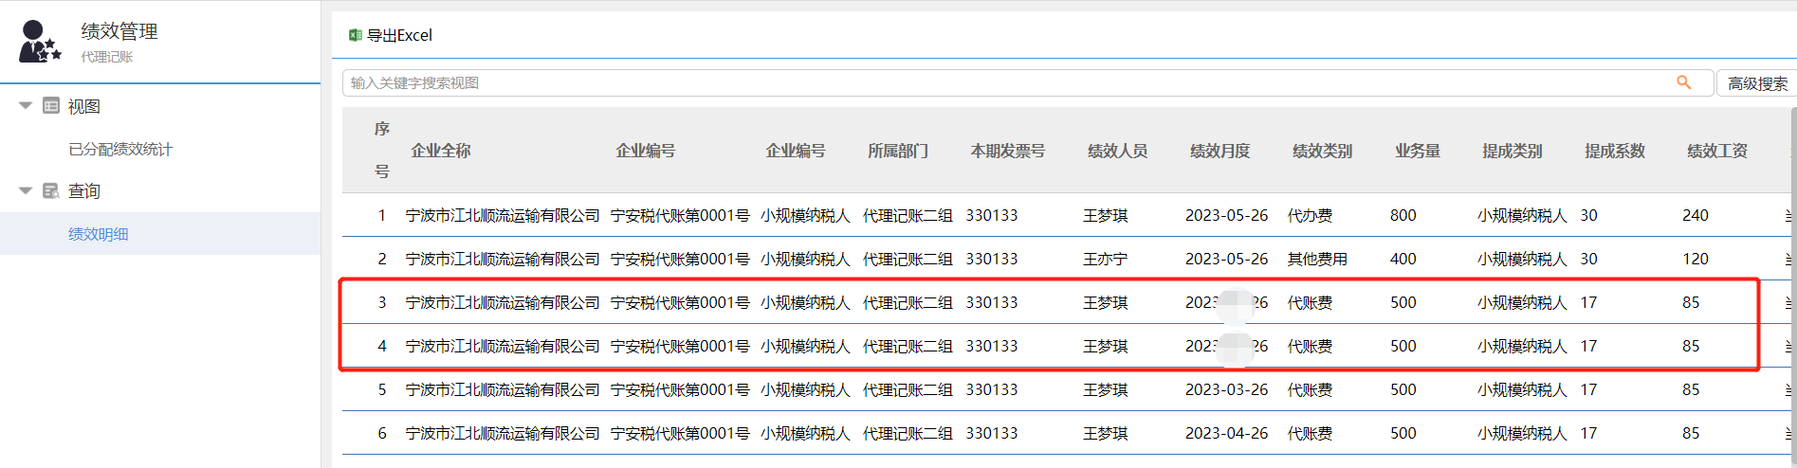
Task: Click 2023-03-26 date cell
Action: tap(1226, 389)
